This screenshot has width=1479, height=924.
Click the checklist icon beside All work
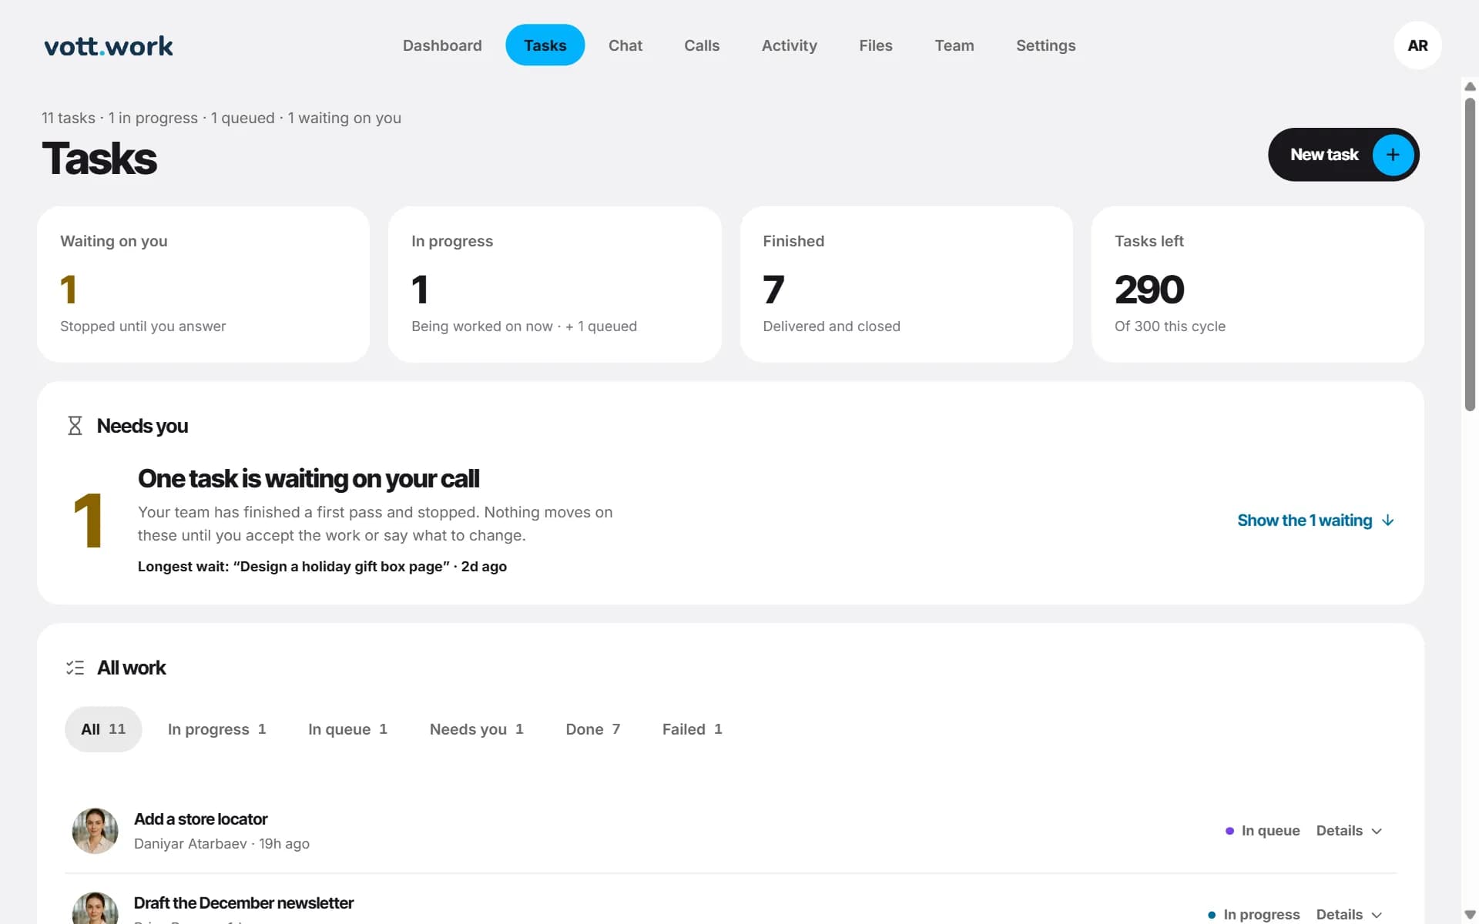pyautogui.click(x=75, y=668)
